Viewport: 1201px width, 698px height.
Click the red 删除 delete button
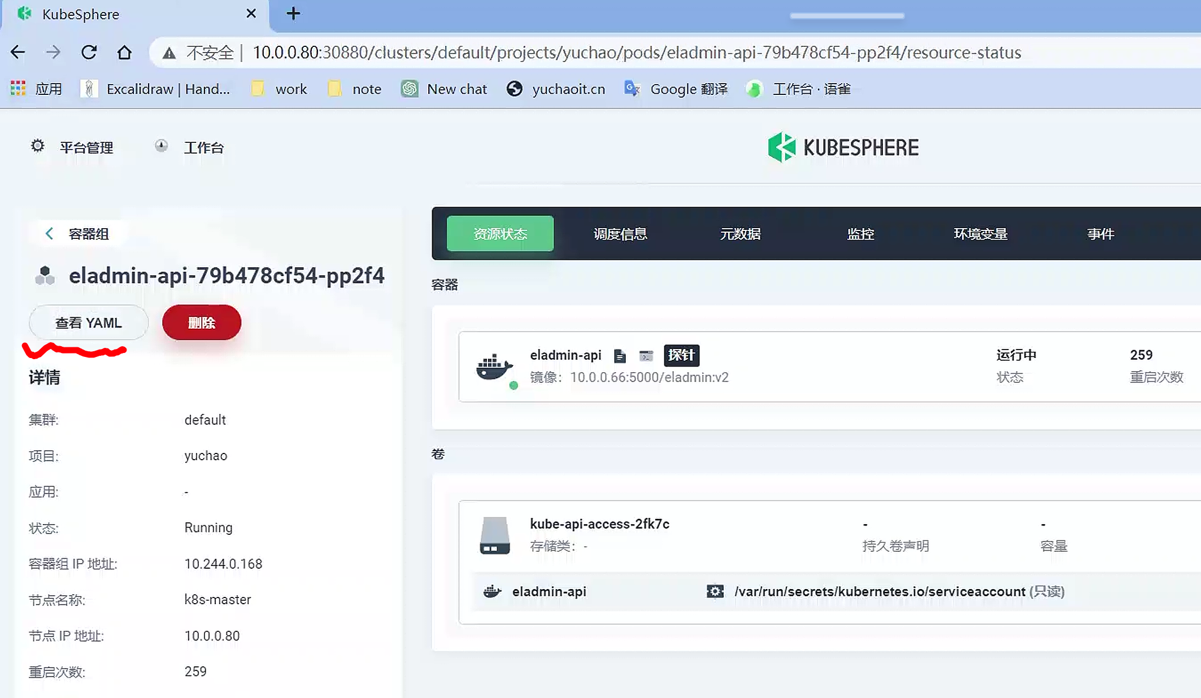pos(202,323)
